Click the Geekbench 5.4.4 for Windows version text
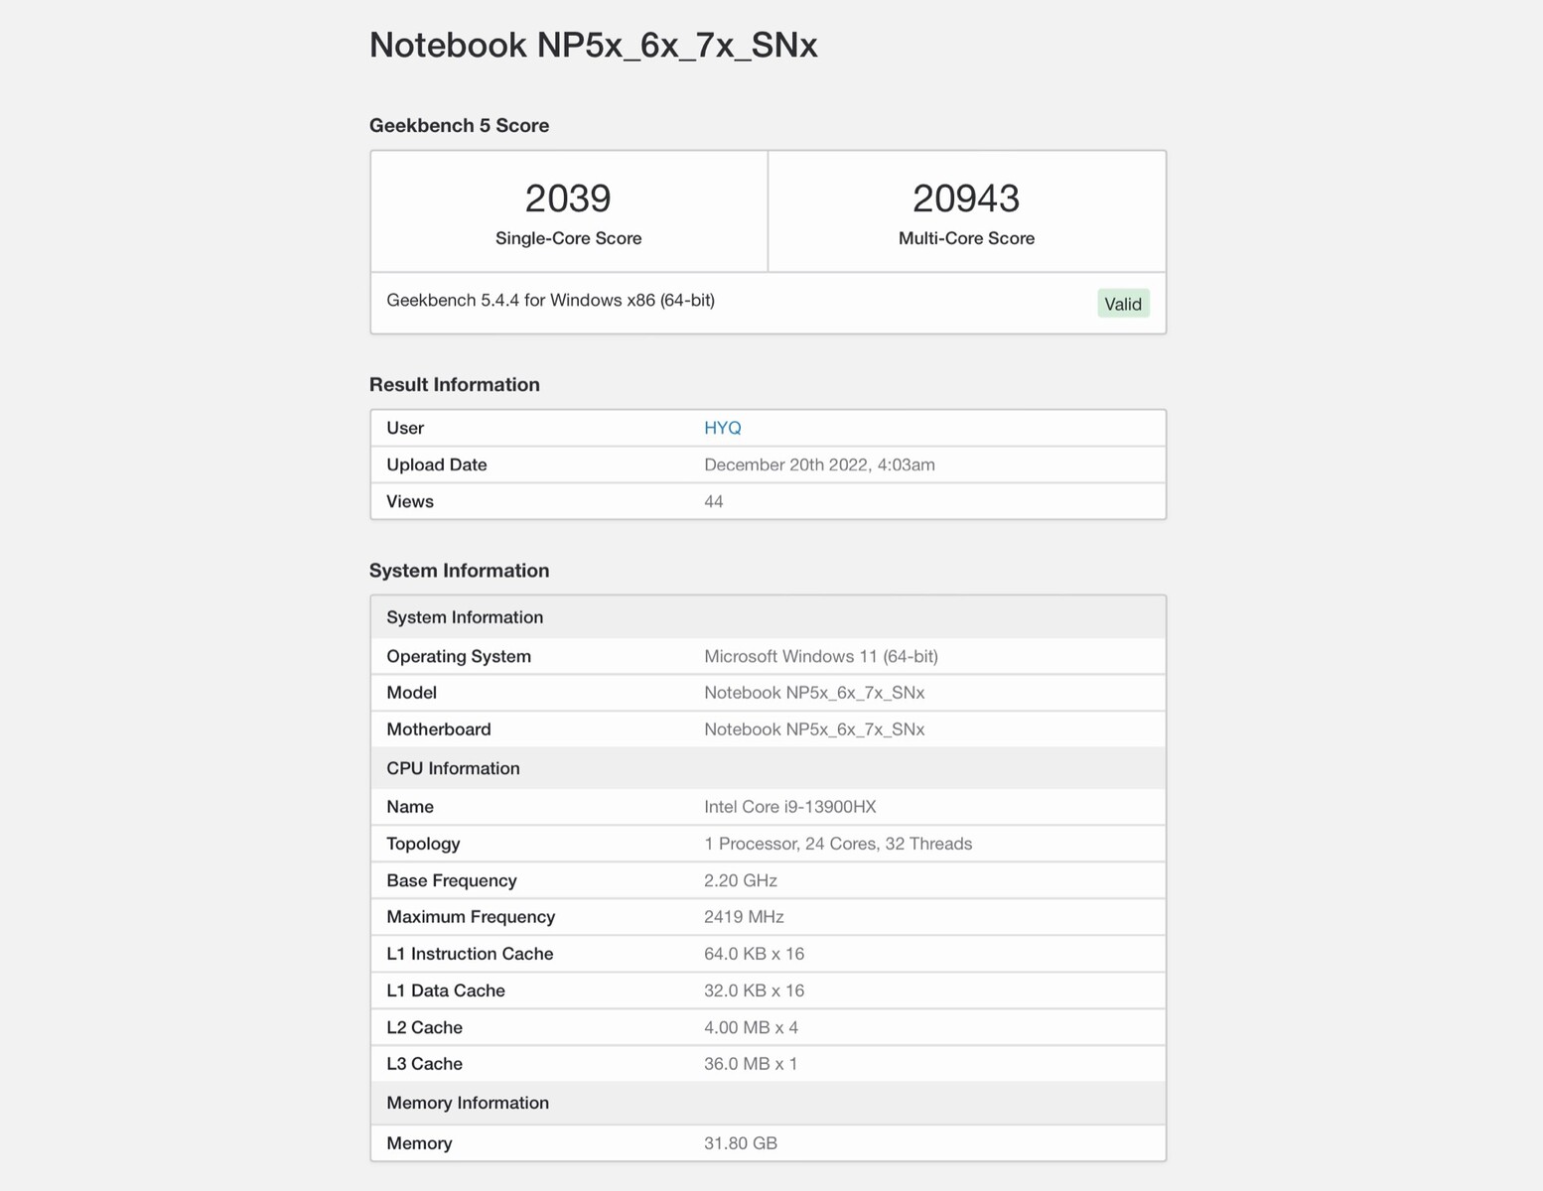 coord(550,300)
